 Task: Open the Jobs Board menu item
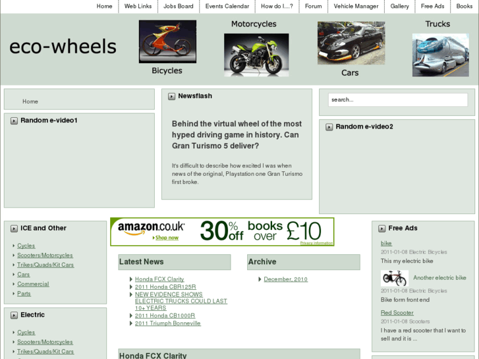179,6
